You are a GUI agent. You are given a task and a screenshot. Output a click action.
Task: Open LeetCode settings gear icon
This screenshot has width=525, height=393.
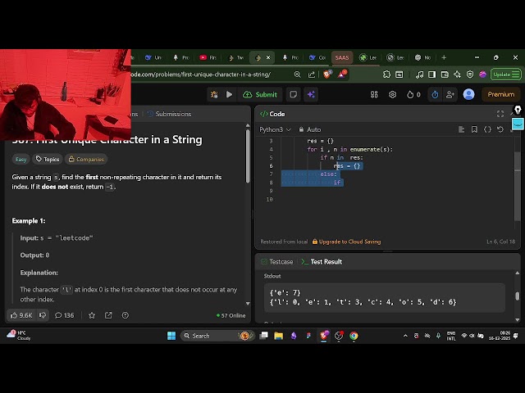click(x=392, y=94)
